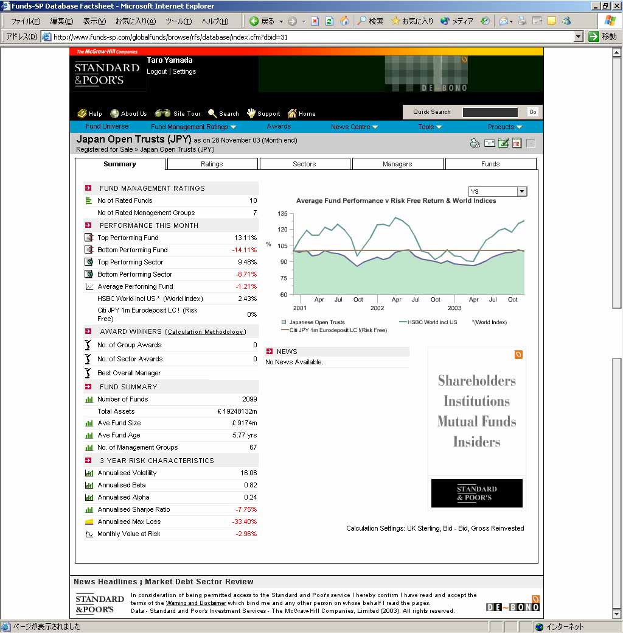Click the Top Performing Sector row icon
This screenshot has width=623, height=633.
[x=89, y=262]
